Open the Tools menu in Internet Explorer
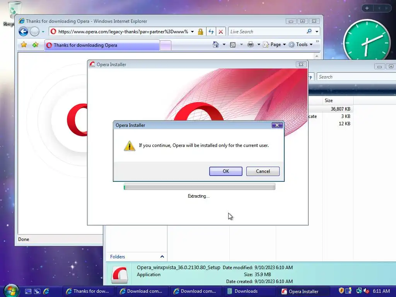Image resolution: width=396 pixels, height=297 pixels. [x=301, y=44]
